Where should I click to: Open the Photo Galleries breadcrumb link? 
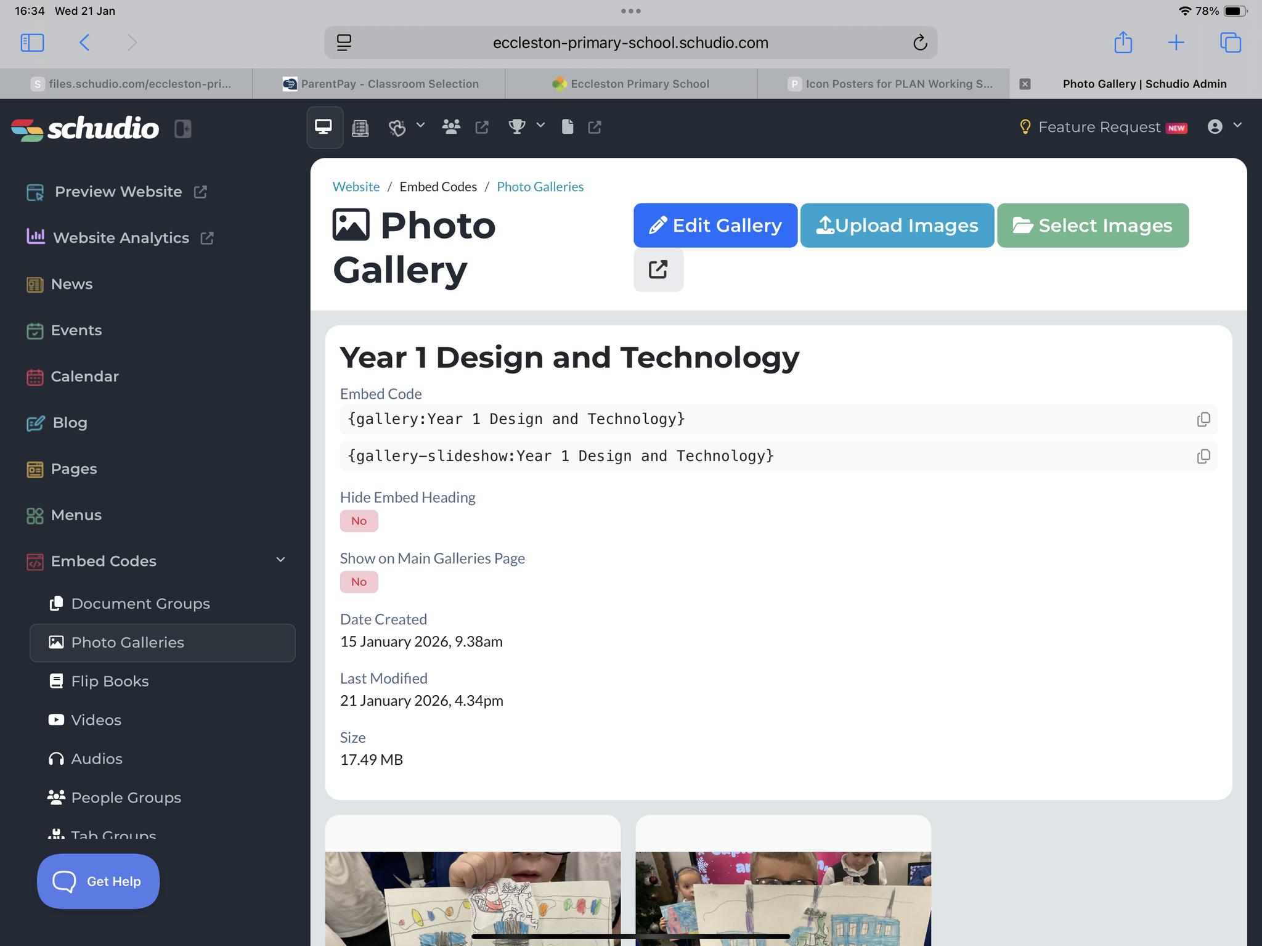tap(540, 187)
